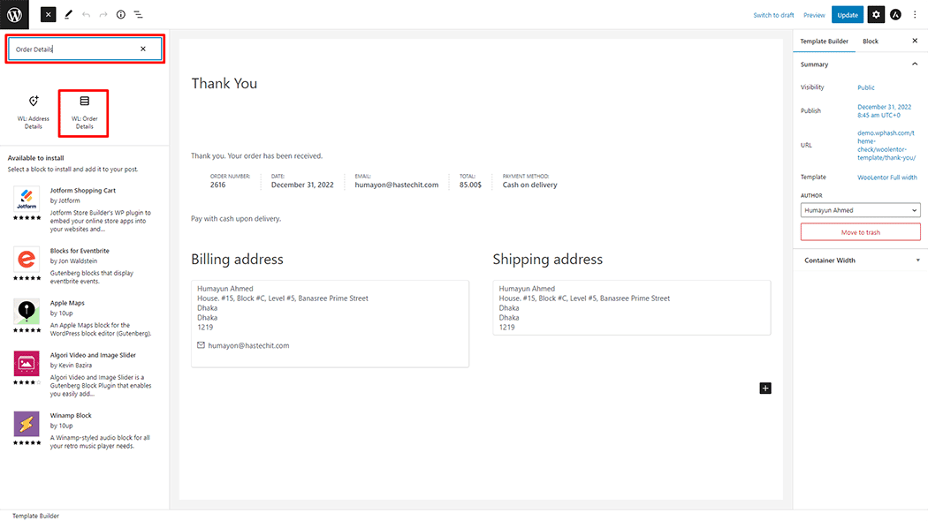
Task: Switch to the Block tab
Action: pyautogui.click(x=871, y=42)
